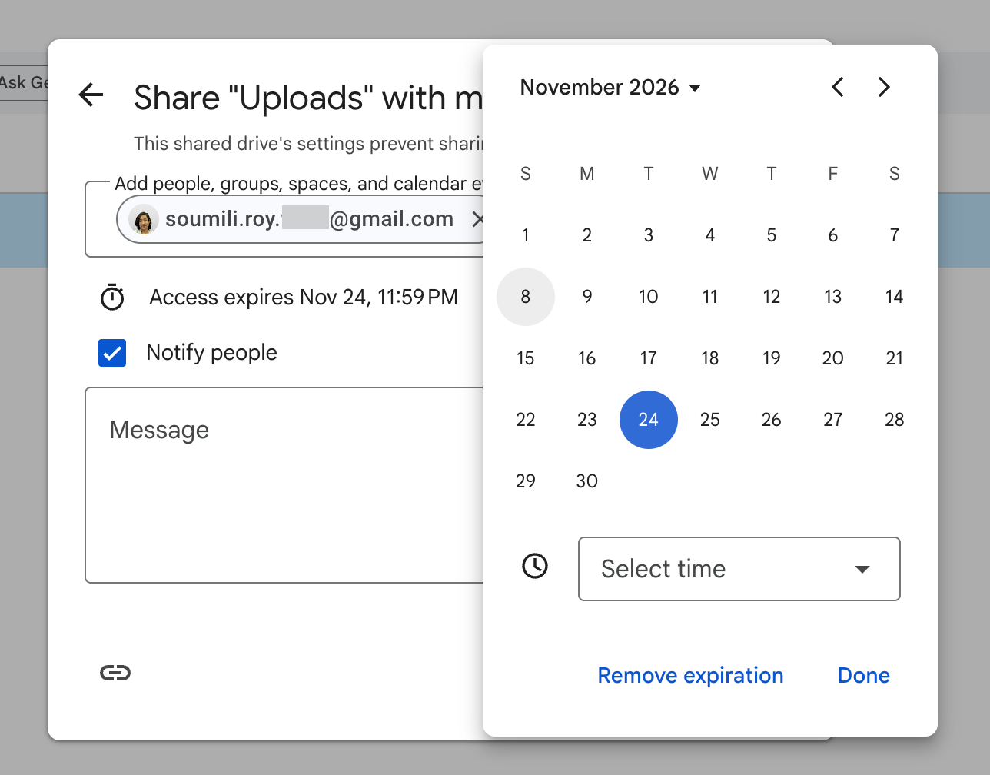Choose November 7 in the calendar
Screen dimensions: 990x775
point(894,235)
